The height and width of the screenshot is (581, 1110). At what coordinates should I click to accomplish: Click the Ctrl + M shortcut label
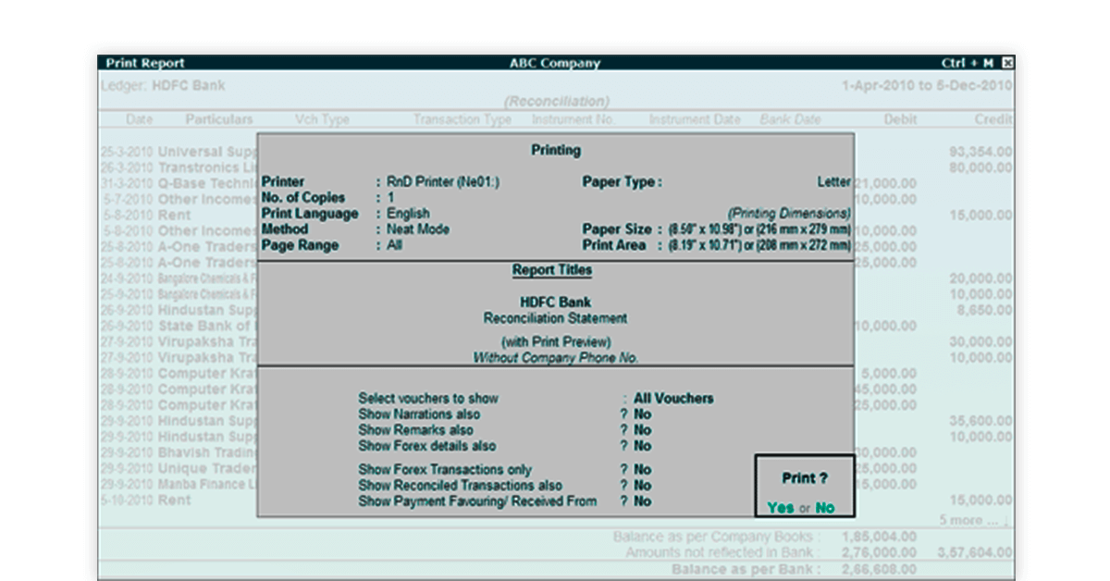(x=968, y=63)
